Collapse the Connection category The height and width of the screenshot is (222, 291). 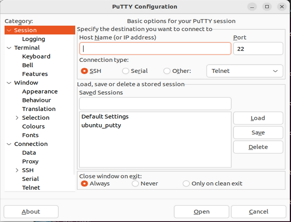(x=8, y=144)
